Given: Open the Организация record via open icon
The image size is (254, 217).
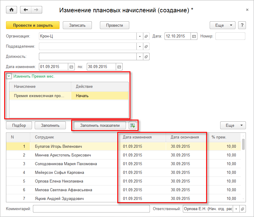Looking at the screenshot, I should 146,36.
